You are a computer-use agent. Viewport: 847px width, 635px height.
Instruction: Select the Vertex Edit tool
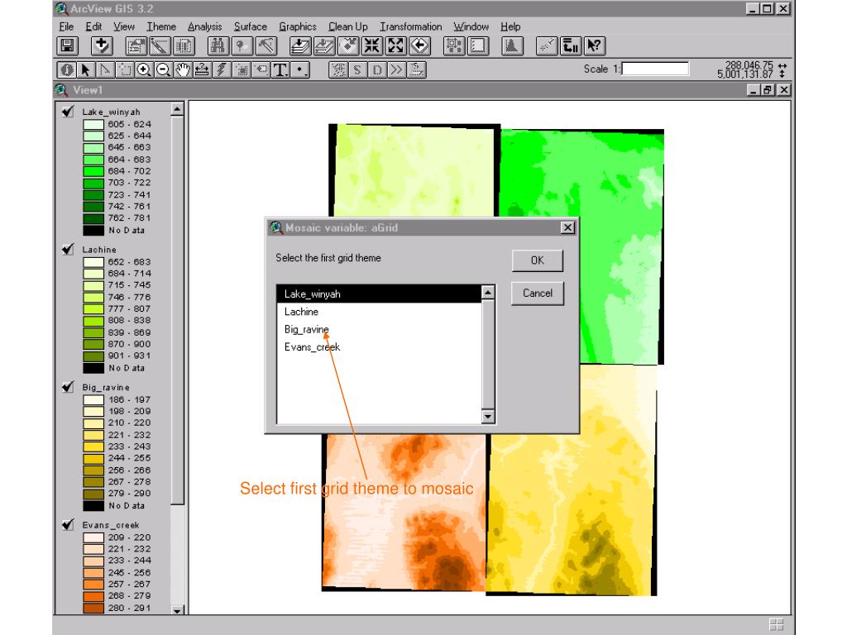pyautogui.click(x=105, y=69)
